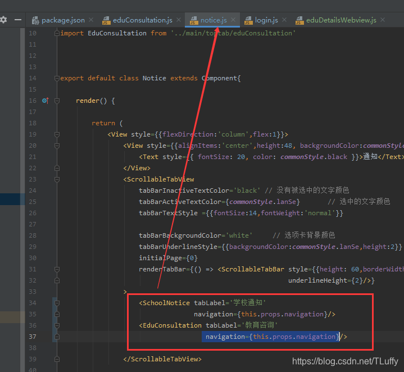
Task: Click tabBarInactiveTextColor attribute on line 24
Action: (x=184, y=190)
